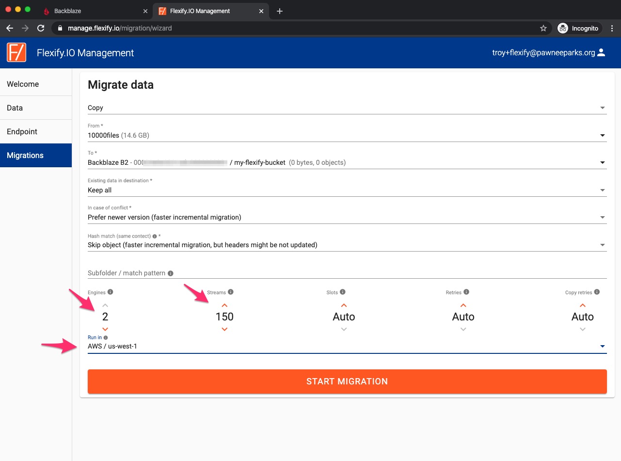Viewport: 621px width, 461px height.
Task: Go back with the browser back arrow
Action: [x=10, y=28]
